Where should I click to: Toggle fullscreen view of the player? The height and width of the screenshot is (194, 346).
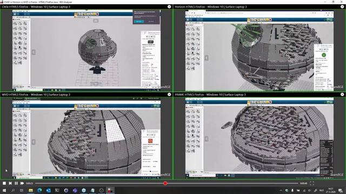tap(312, 183)
